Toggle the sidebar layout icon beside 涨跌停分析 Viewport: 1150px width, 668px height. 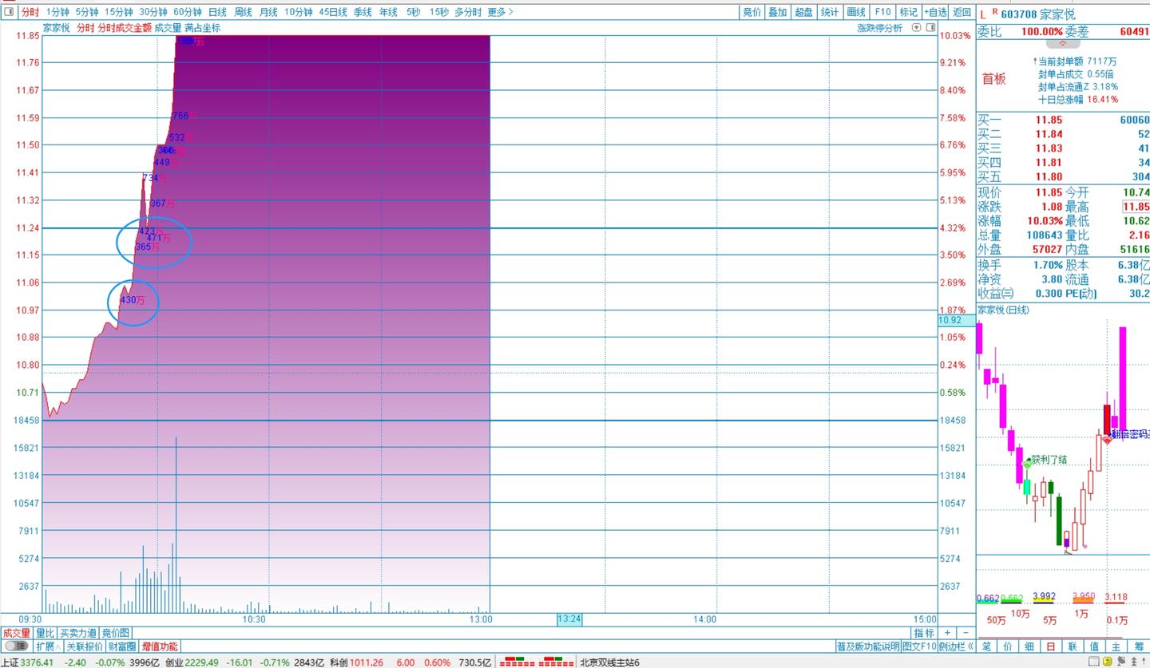[x=931, y=28]
